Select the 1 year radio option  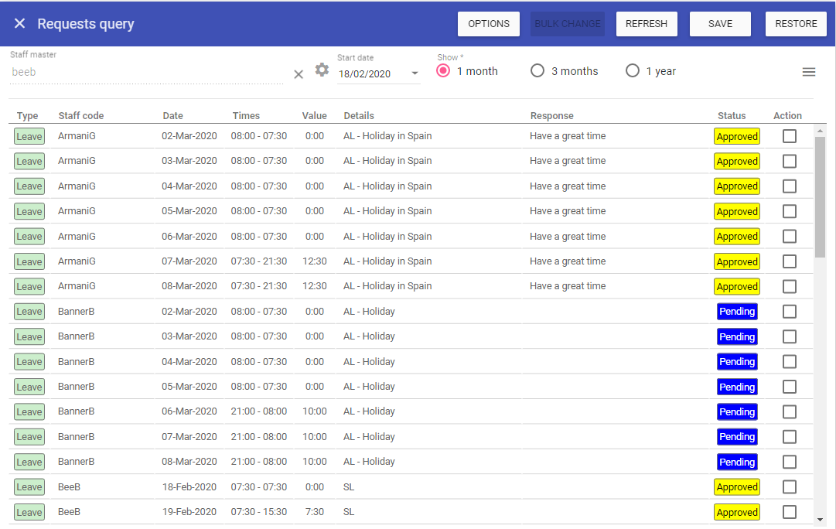click(633, 71)
